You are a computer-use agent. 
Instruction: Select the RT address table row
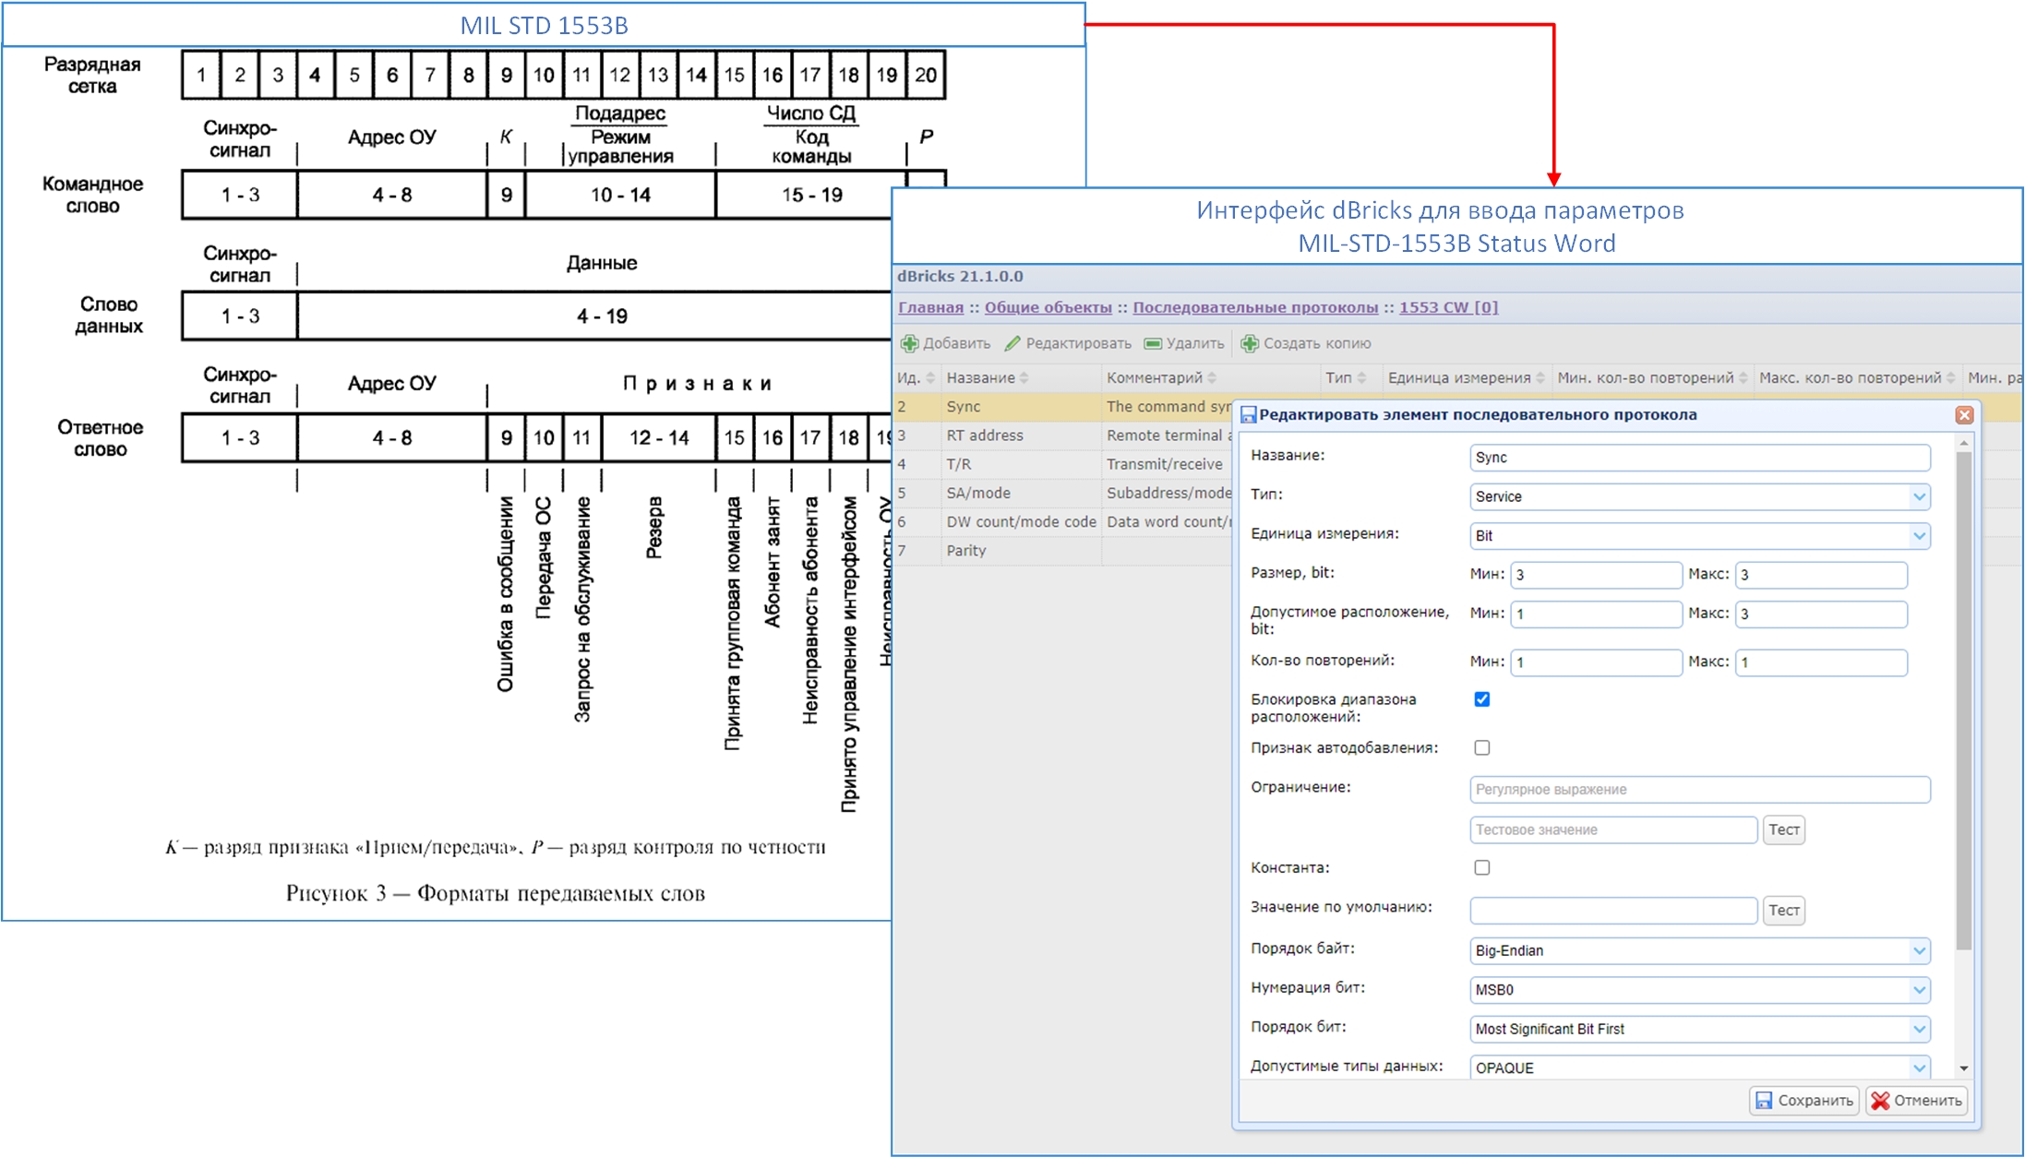pyautogui.click(x=1063, y=435)
